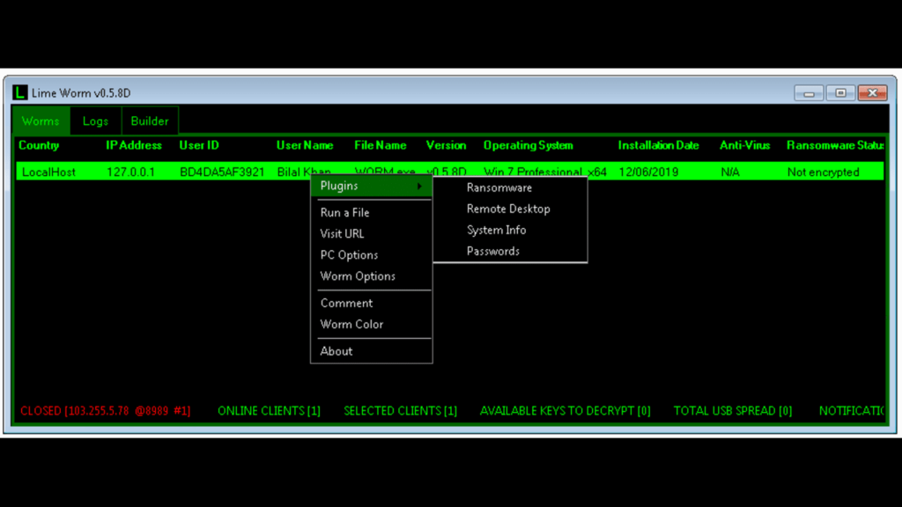
Task: Click About in the context menu
Action: [x=336, y=351]
